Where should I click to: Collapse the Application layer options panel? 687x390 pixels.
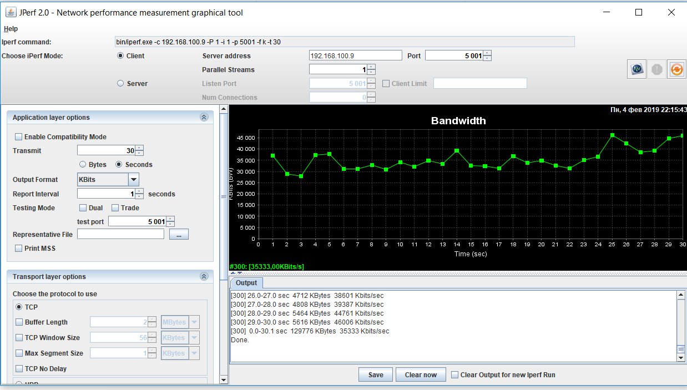click(204, 118)
